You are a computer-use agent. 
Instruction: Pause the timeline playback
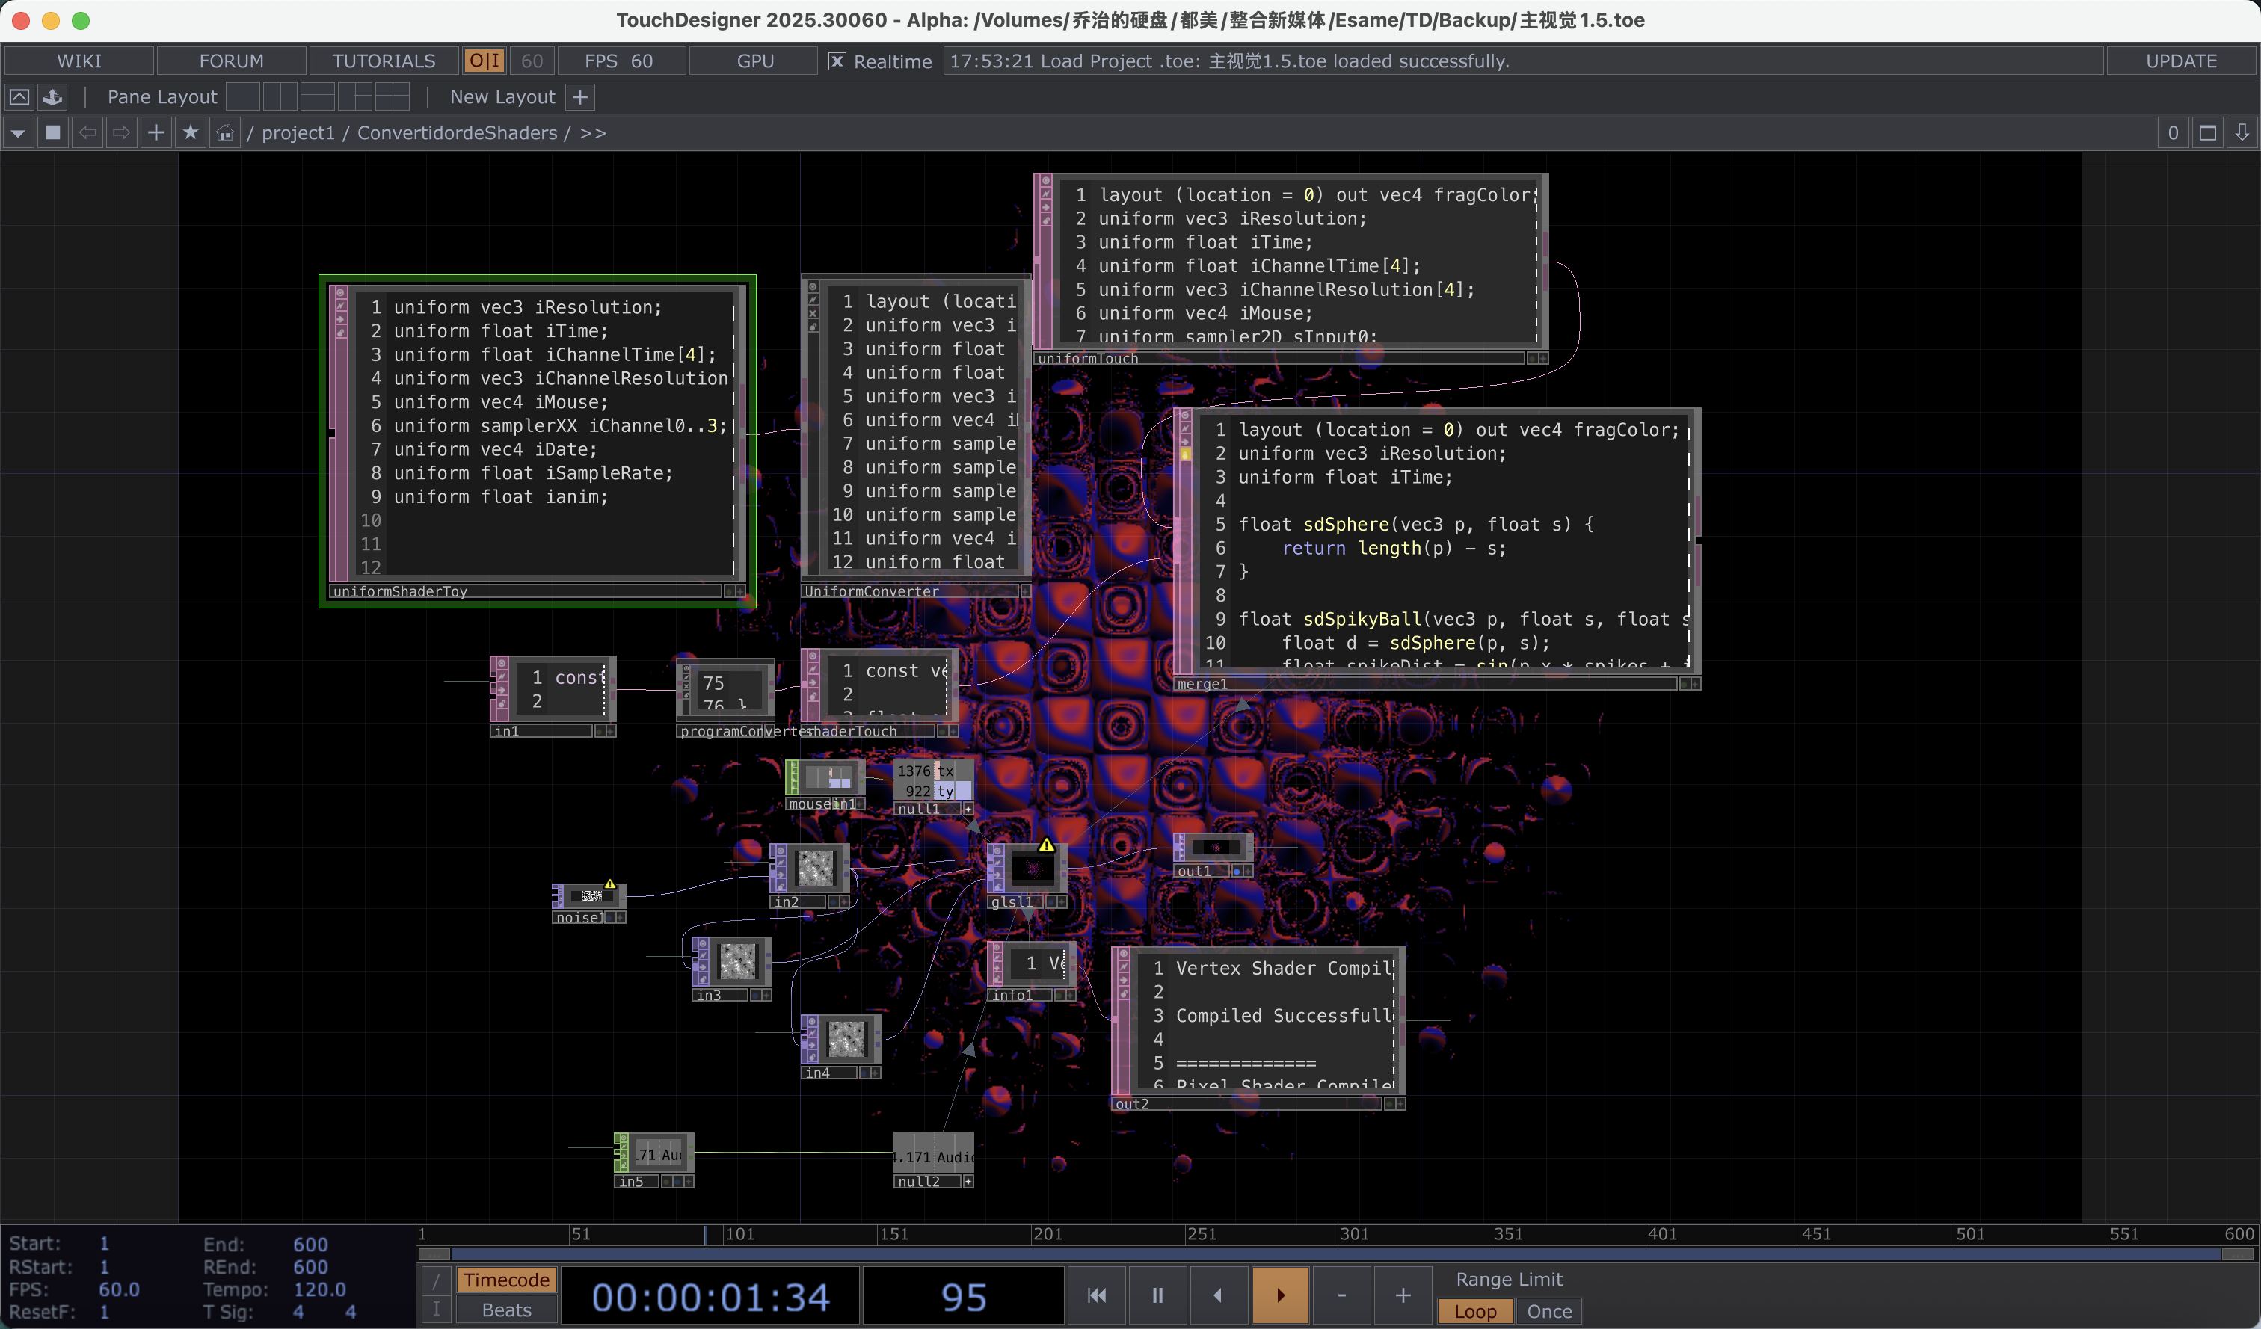pos(1157,1295)
